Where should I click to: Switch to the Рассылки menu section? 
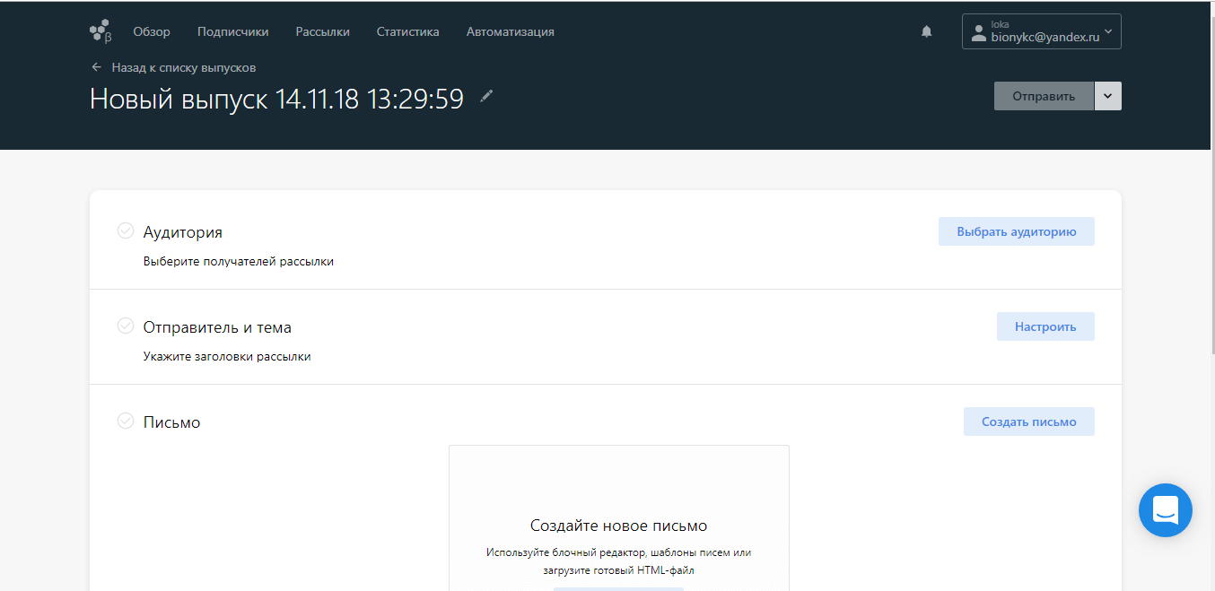(323, 31)
